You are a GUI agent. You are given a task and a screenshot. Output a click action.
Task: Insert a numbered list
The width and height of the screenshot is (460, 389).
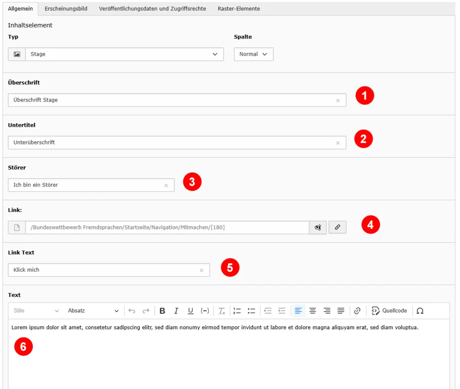tap(237, 311)
